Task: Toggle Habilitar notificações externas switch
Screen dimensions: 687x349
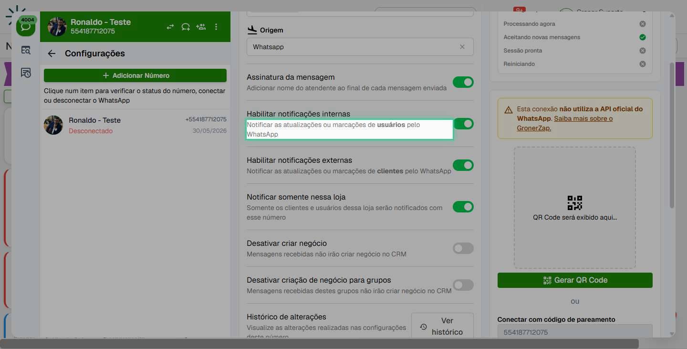Action: 463,165
